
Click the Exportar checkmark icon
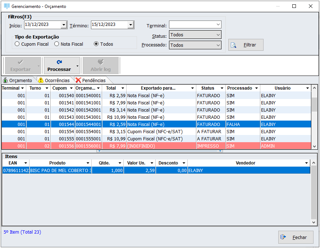click(20, 62)
